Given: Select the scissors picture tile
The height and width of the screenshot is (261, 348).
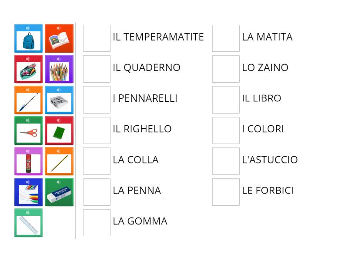Looking at the screenshot, I should point(28,131).
